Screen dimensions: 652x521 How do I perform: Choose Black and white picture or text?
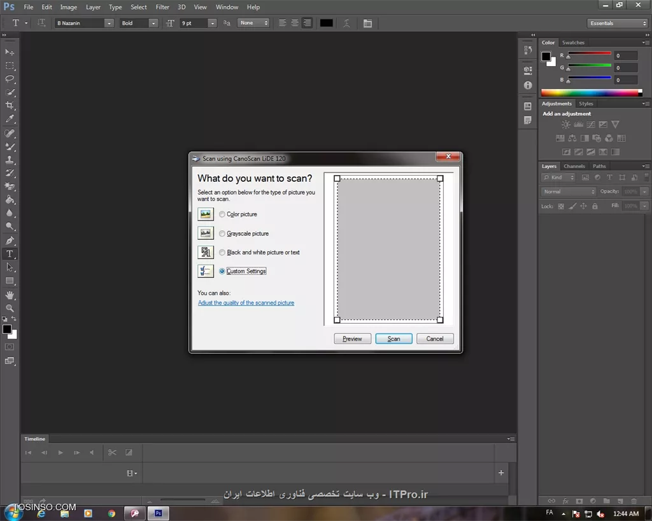[222, 252]
